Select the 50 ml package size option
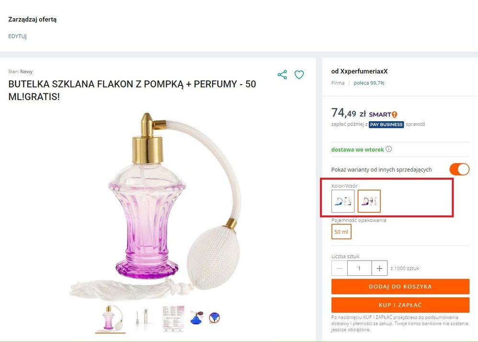Screen dimensions: 478x342 tap(341, 231)
